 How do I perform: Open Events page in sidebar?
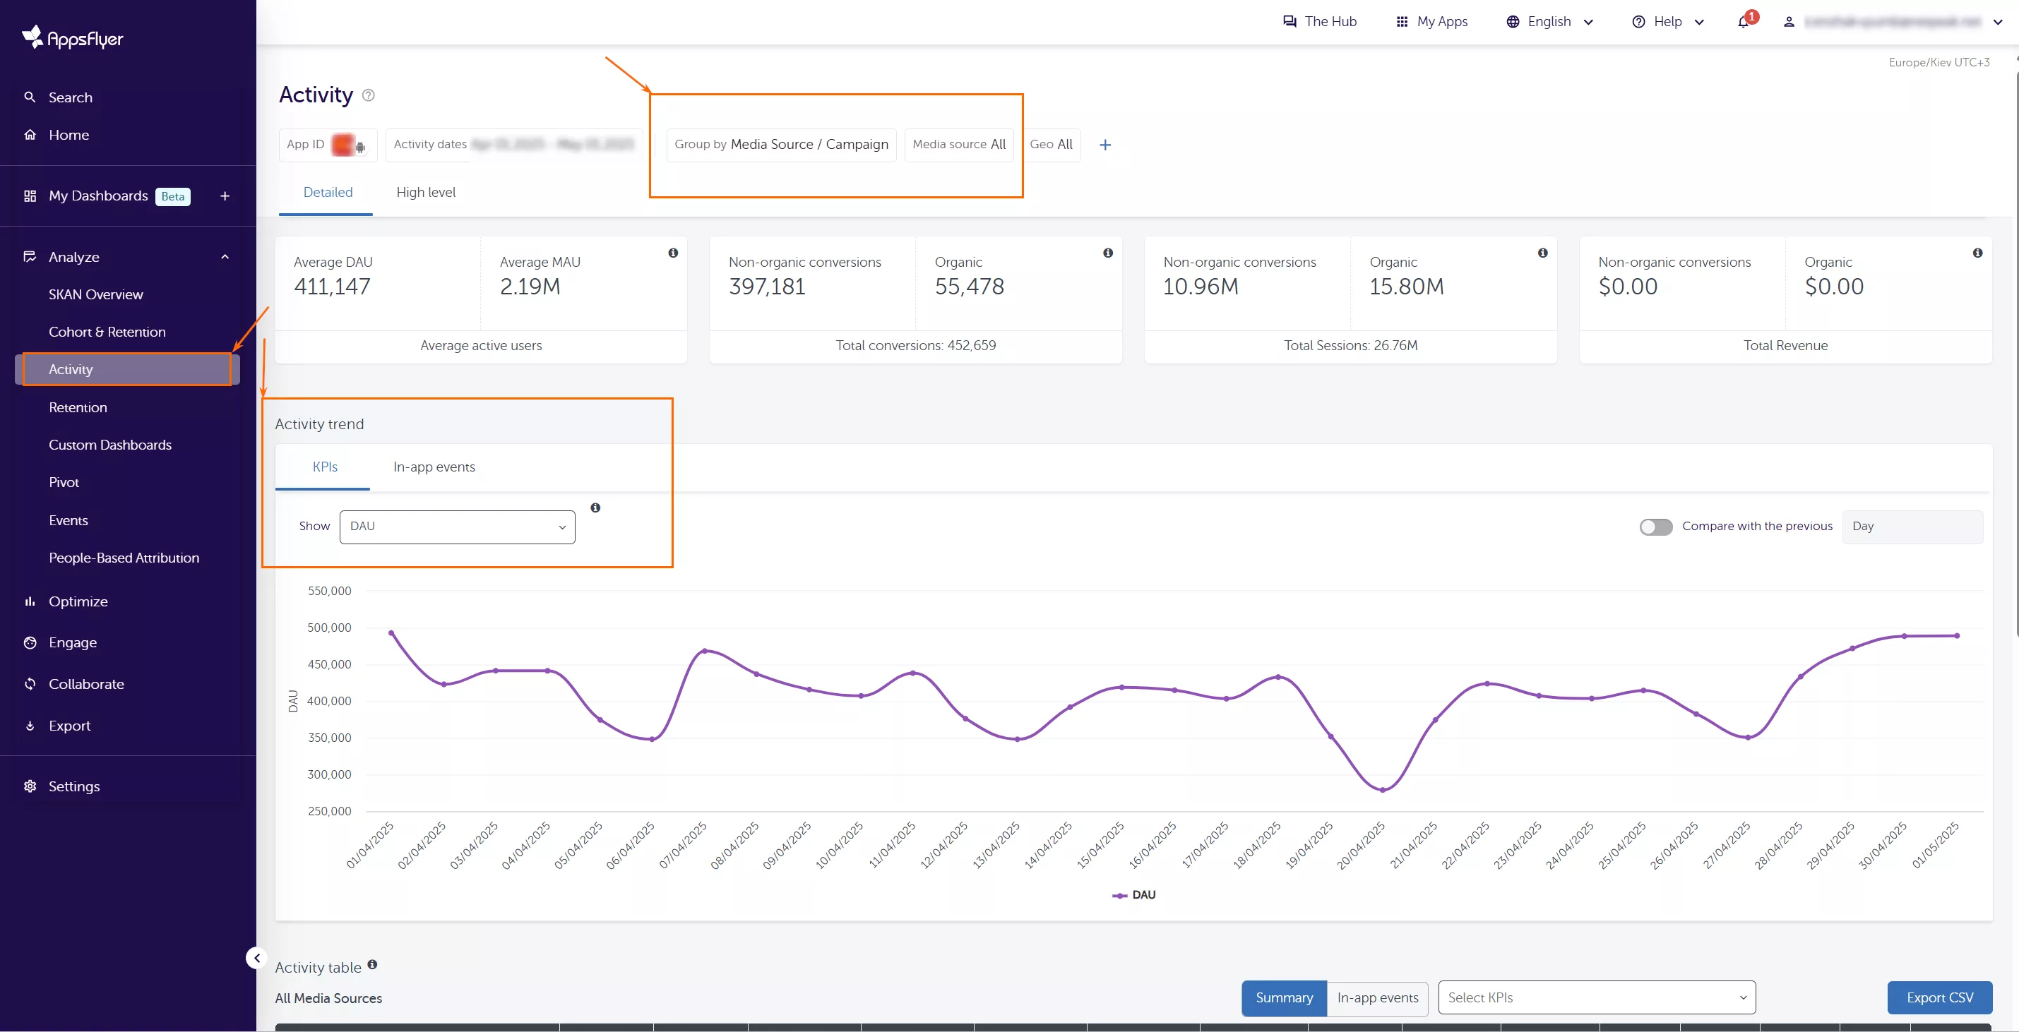tap(69, 520)
